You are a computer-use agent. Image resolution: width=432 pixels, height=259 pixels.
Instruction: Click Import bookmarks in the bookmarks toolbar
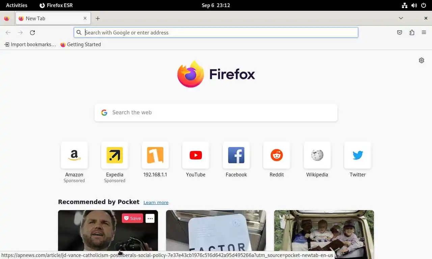tap(30, 45)
